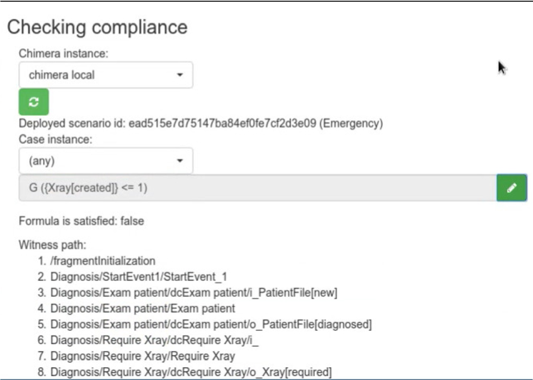This screenshot has width=533, height=380.
Task: Choose step 'Diagnosis/Exam patient/Exam patient'
Action: coord(143,308)
